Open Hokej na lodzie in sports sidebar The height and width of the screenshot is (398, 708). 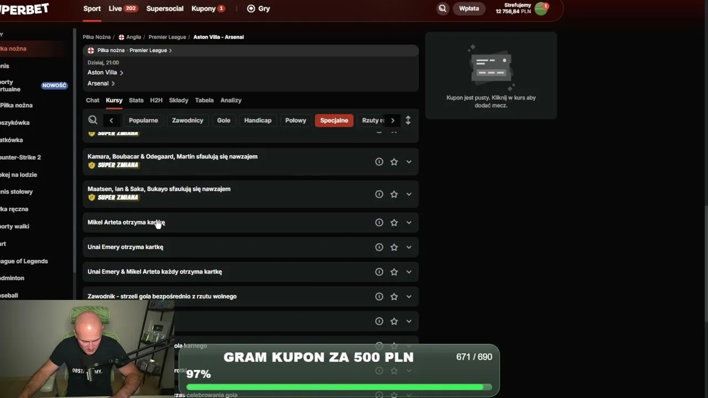pyautogui.click(x=18, y=175)
